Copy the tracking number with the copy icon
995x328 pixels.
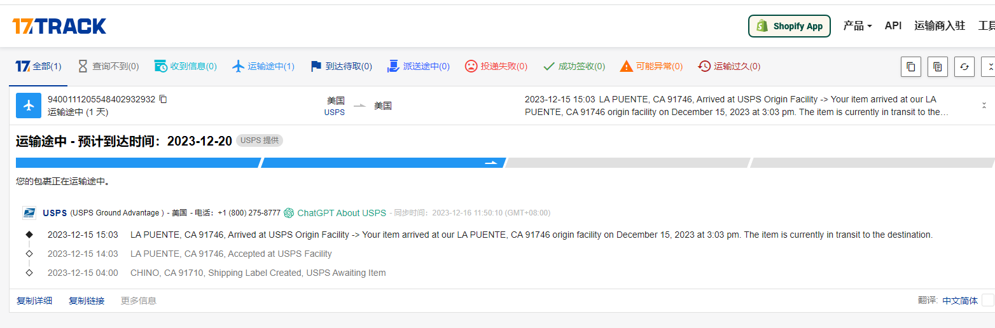[x=164, y=99]
